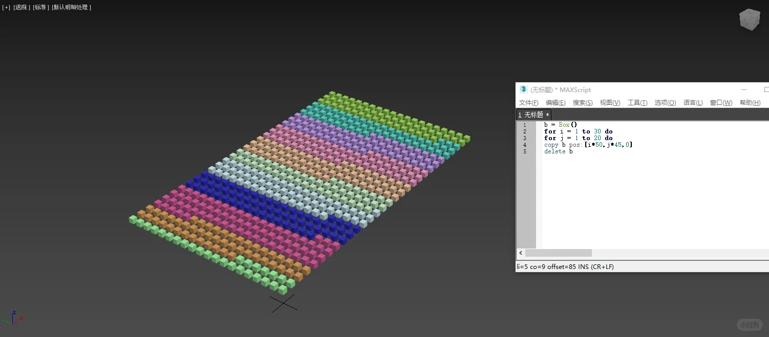Click the horizontal scrollbar left arrow
This screenshot has width=769, height=337.
(x=521, y=253)
